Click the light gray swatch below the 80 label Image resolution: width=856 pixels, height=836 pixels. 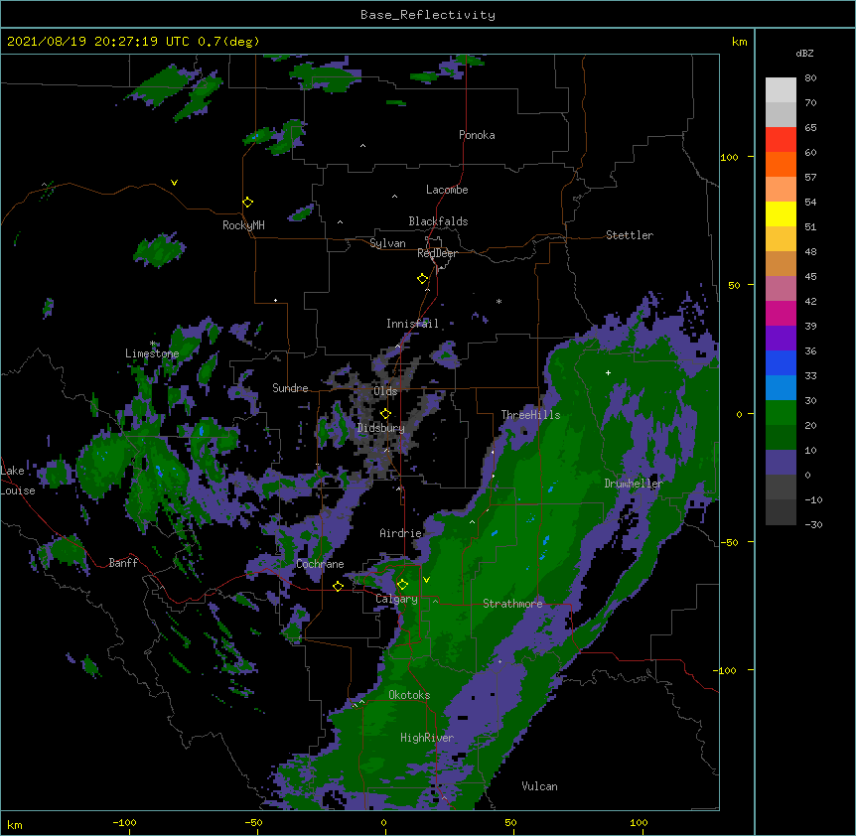point(781,90)
